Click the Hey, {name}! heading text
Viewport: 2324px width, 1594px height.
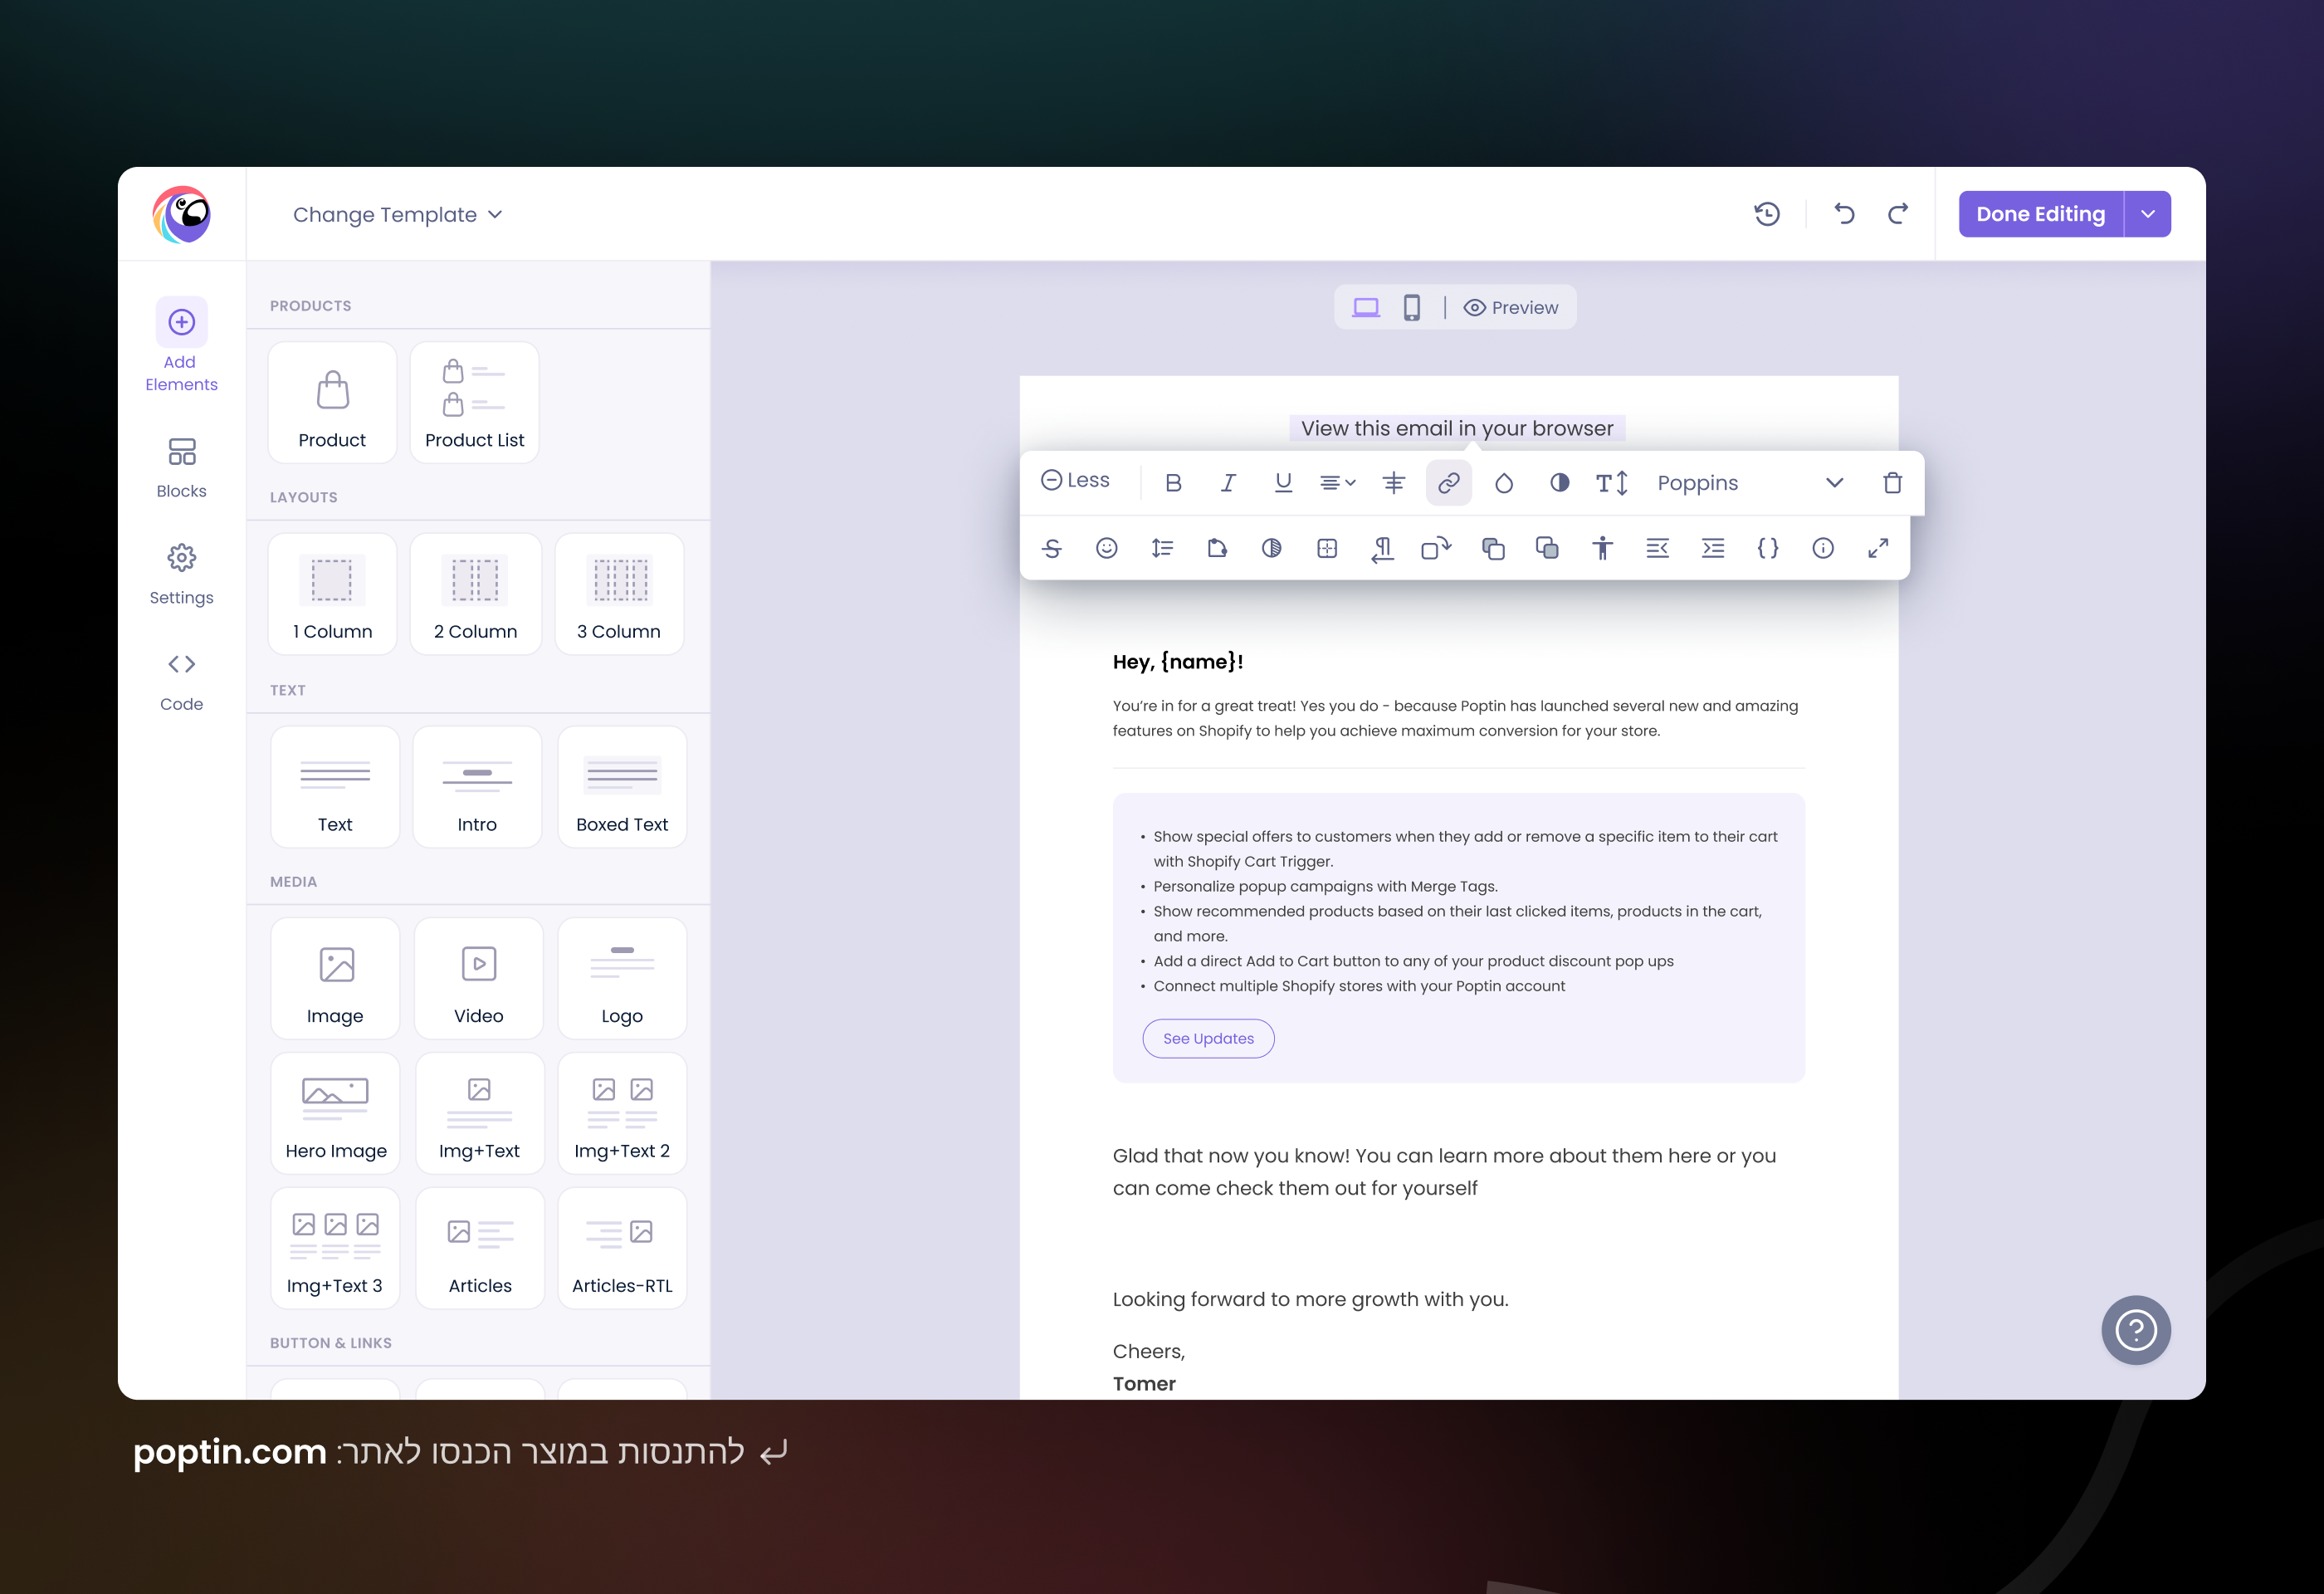(1178, 661)
